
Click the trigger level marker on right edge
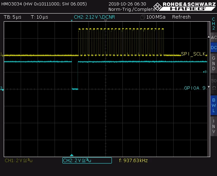[205, 72]
